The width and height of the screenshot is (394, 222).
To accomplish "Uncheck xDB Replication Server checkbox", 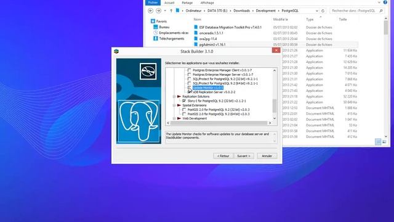I will click(x=189, y=92).
